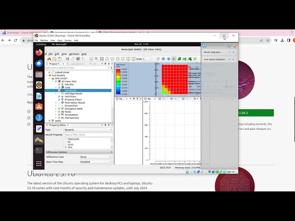295x221 pixels.
Task: Open the Type dropdown showing Dynamic
Action: pos(88,130)
